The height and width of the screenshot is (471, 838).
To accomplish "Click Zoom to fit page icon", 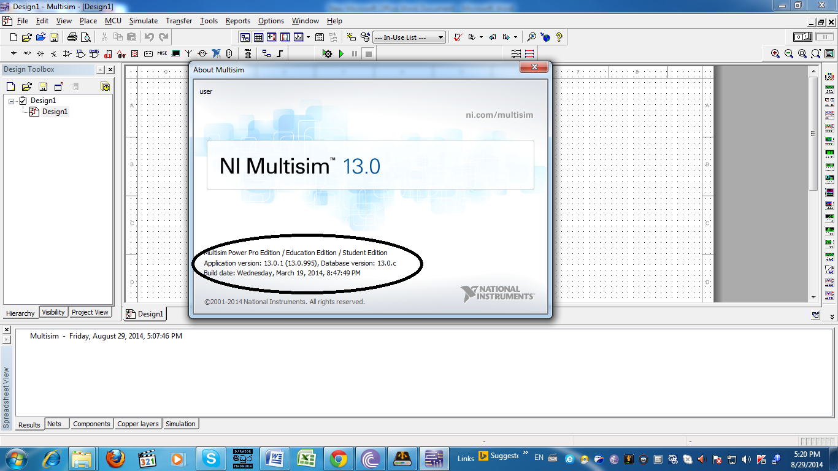I will click(816, 54).
